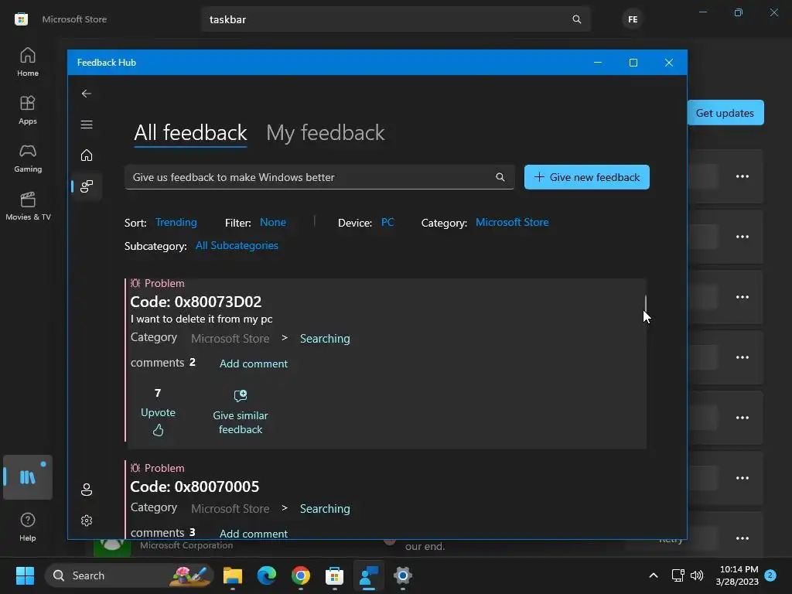The height and width of the screenshot is (594, 792).
Task: Open Searching subcategory of Code 0x80073D02
Action: (x=325, y=339)
